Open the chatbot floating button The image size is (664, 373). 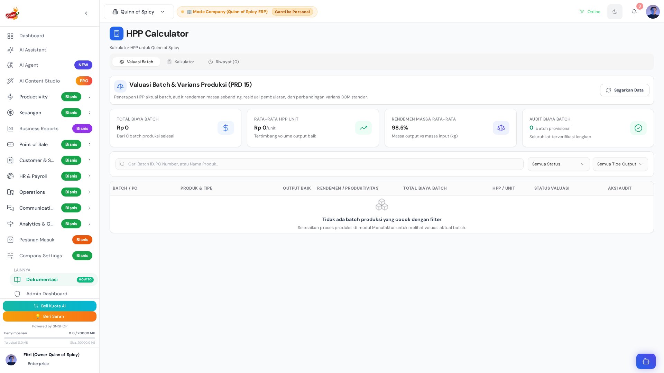[646, 361]
